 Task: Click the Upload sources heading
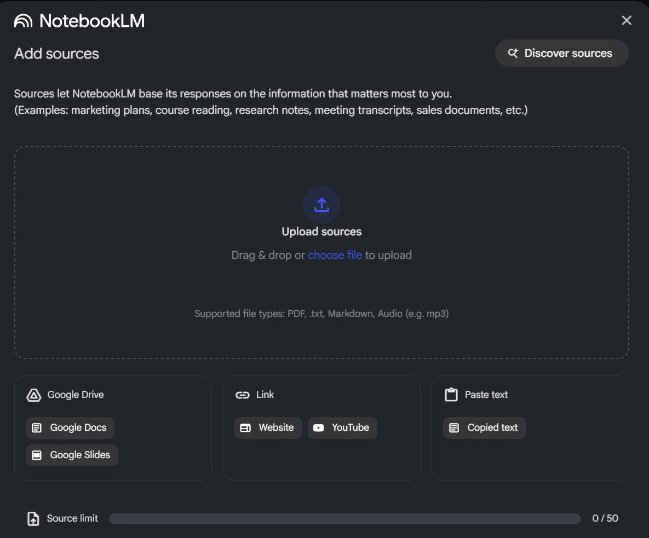coord(321,232)
